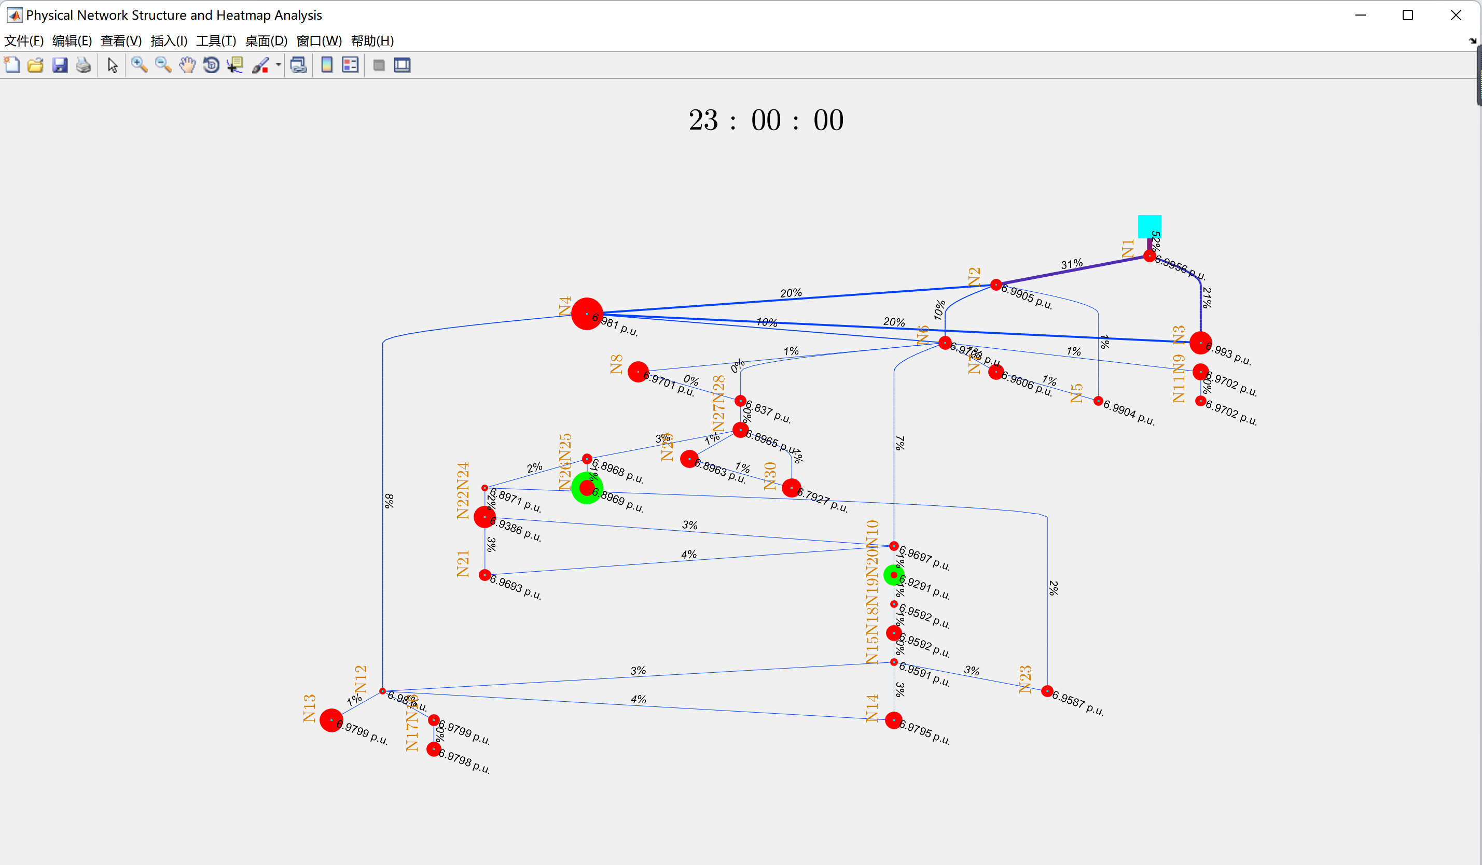Expand the Brush color dropdown arrow
Screen dimensions: 1482x865
[278, 65]
